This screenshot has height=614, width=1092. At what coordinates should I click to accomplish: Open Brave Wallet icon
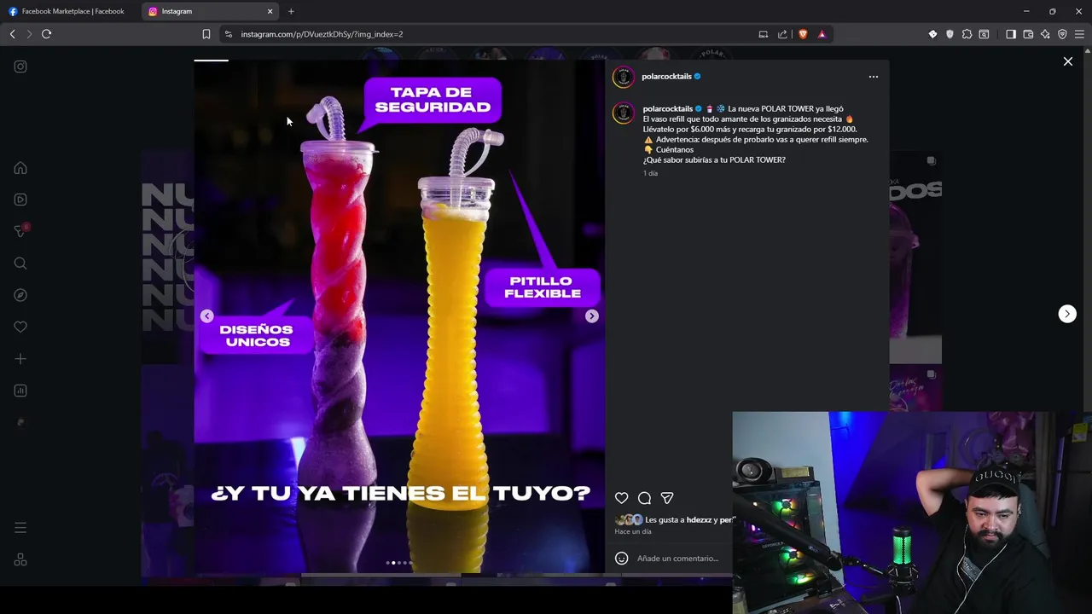(1028, 34)
